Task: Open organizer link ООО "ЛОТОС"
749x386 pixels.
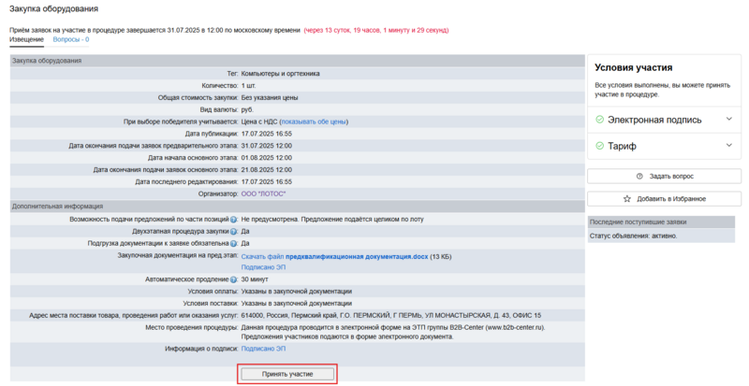Action: point(263,193)
